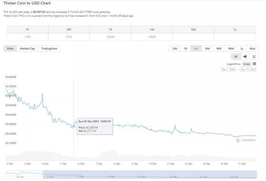Click the 5.1% 24h change value
Image resolution: width=266 pixels, height=181 pixels.
point(69,37)
